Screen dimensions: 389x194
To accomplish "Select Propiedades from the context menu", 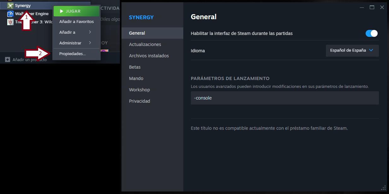I will pyautogui.click(x=73, y=54).
